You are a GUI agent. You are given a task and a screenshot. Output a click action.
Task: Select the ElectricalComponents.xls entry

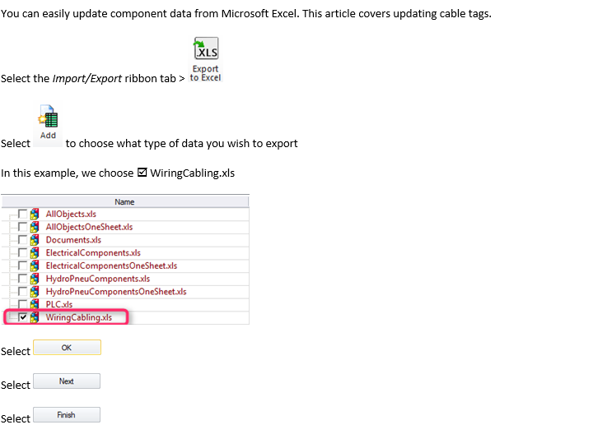pyautogui.click(x=93, y=252)
